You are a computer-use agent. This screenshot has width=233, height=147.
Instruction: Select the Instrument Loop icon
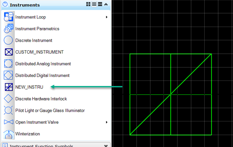(9, 17)
